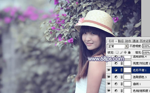Switch to the 路径 tab
150x93 pixels.
121,41
